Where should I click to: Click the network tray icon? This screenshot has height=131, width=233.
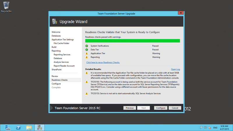click(x=206, y=128)
